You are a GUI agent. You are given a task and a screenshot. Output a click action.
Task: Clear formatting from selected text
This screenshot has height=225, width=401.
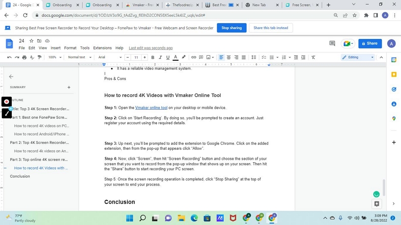point(313,57)
